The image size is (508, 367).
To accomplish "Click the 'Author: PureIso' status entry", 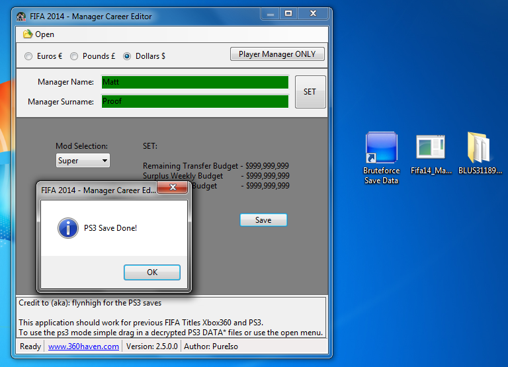I will [x=211, y=347].
